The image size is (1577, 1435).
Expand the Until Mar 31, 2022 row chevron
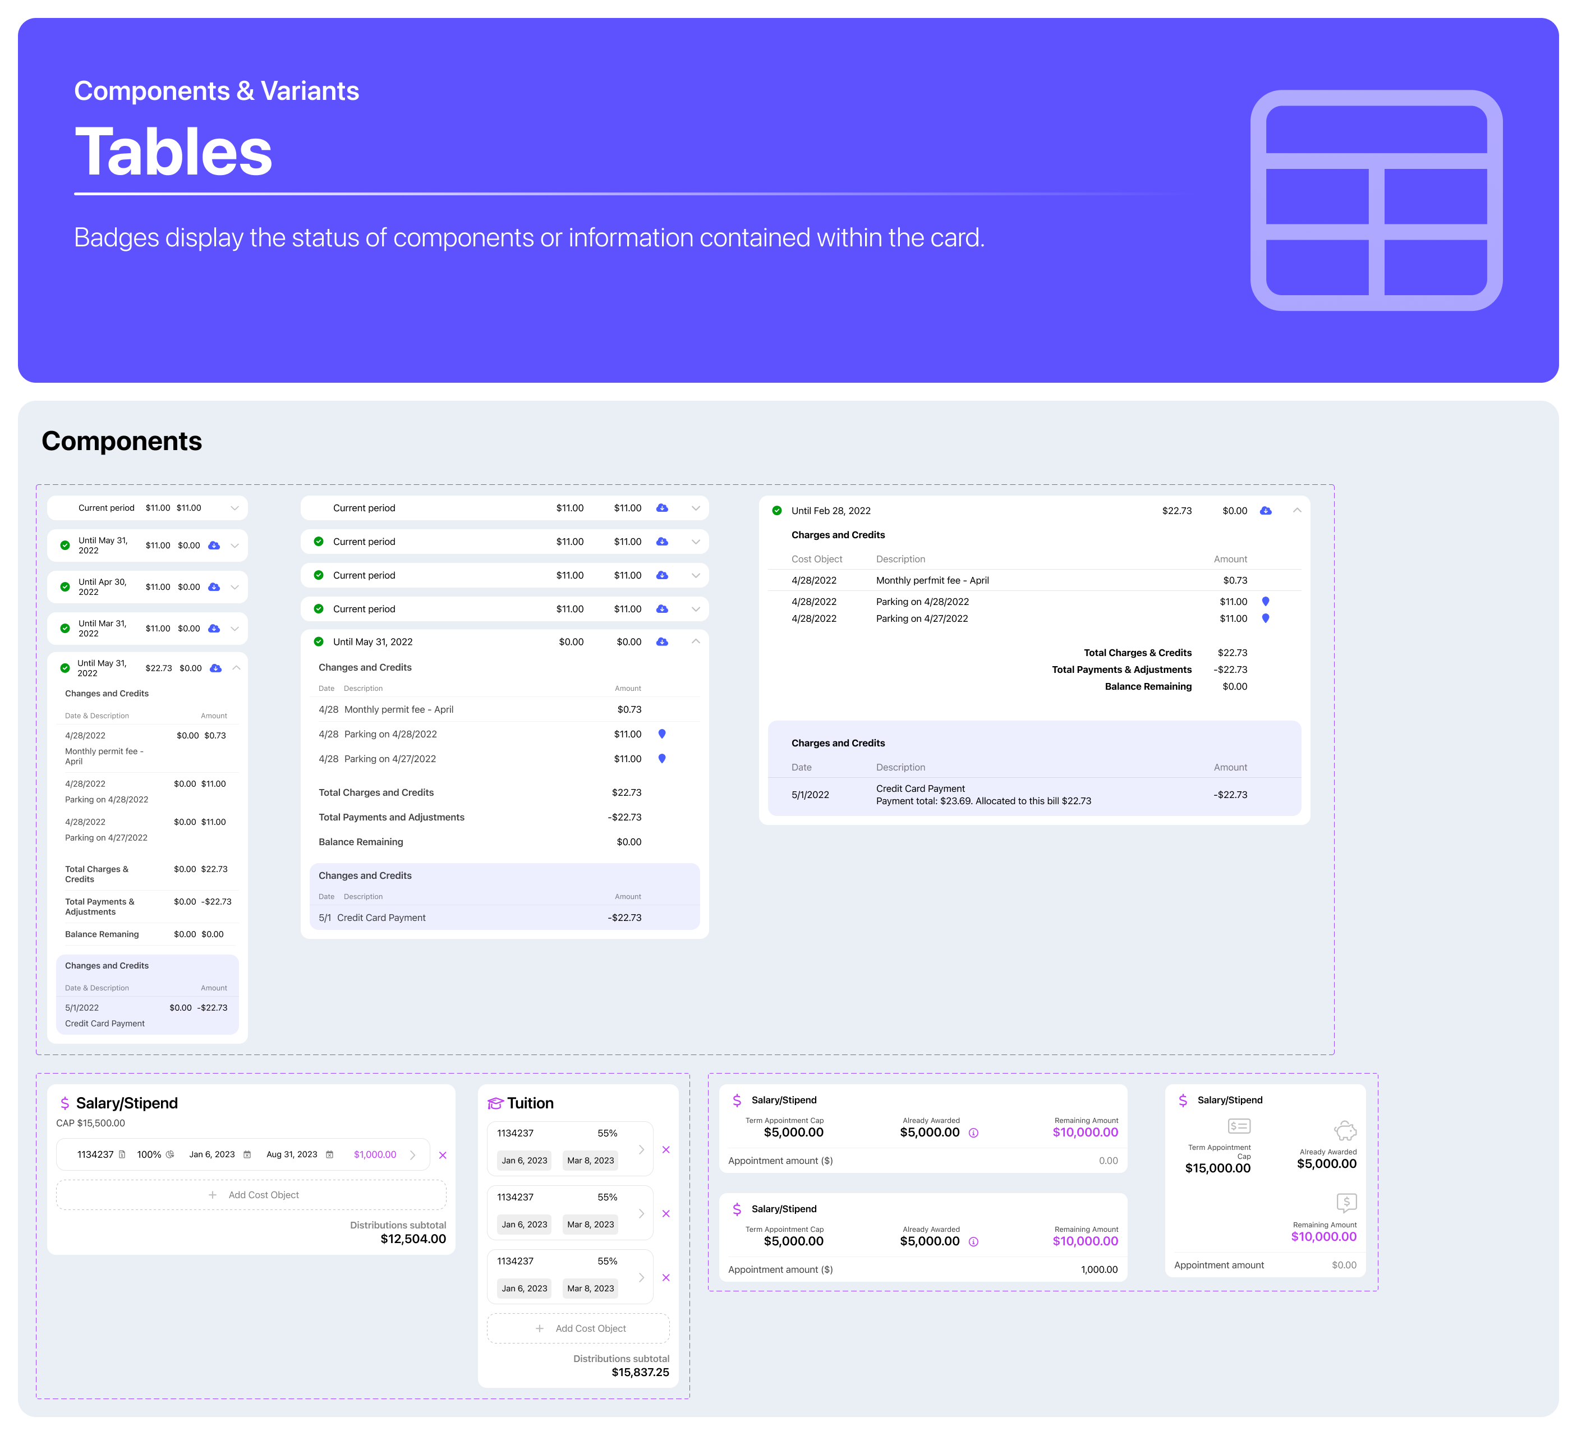click(x=235, y=629)
